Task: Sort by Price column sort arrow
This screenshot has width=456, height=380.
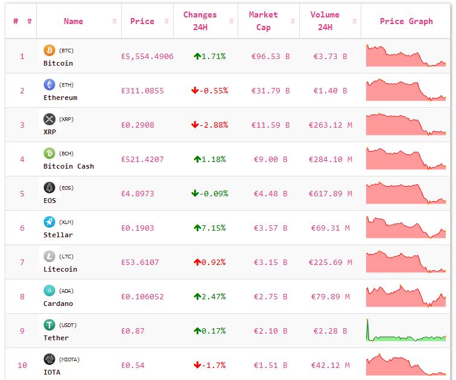Action: click(x=166, y=21)
